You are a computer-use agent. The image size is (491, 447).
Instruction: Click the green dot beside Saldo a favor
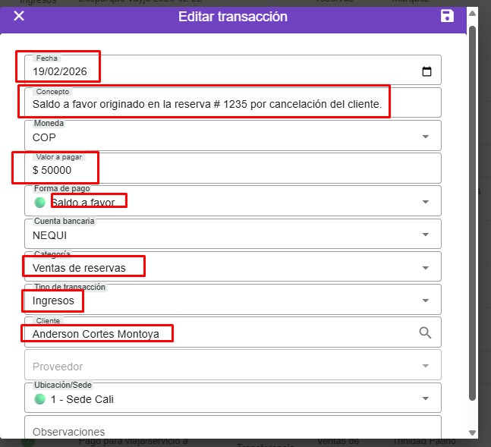click(x=40, y=203)
